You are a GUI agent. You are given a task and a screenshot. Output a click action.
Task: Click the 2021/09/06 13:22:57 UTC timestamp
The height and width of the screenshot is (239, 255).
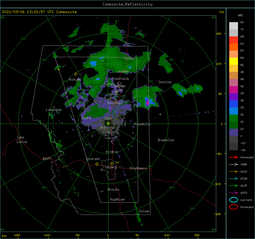(39, 12)
